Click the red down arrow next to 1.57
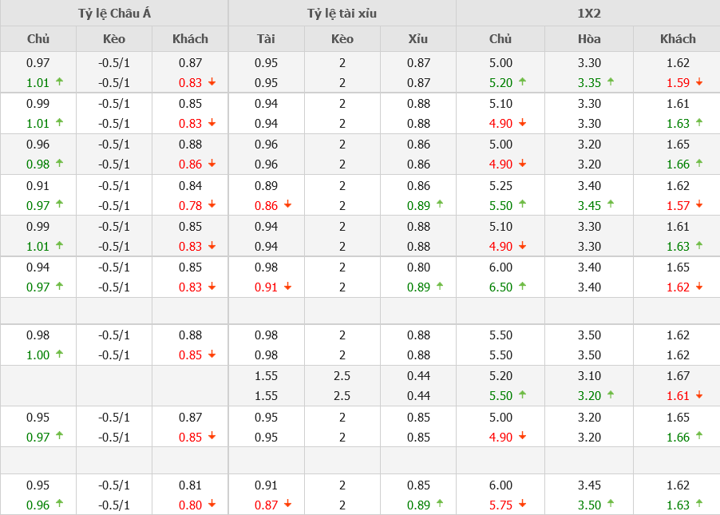 click(x=700, y=204)
